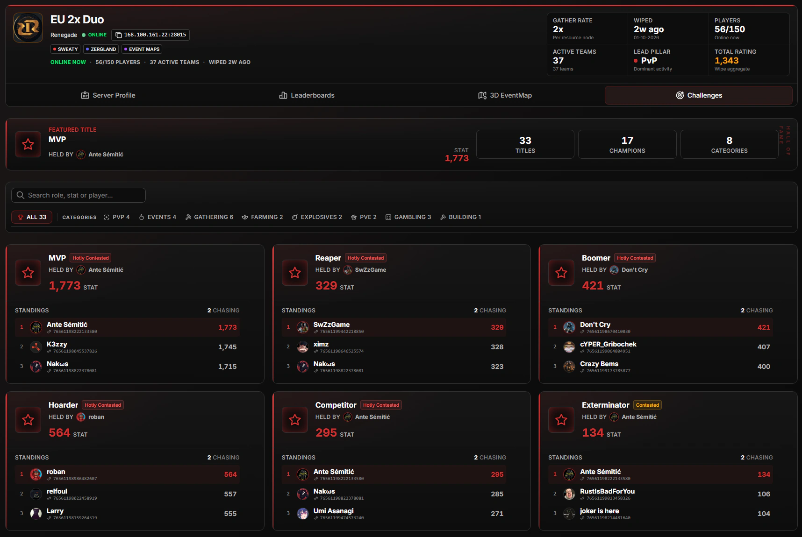The image size is (802, 537).
Task: Click the star icon on Hoarder card
Action: (28, 420)
